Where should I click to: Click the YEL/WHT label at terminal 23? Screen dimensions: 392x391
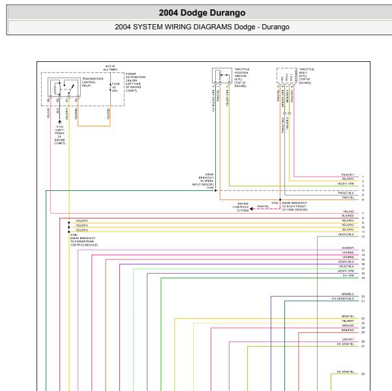click(348, 321)
